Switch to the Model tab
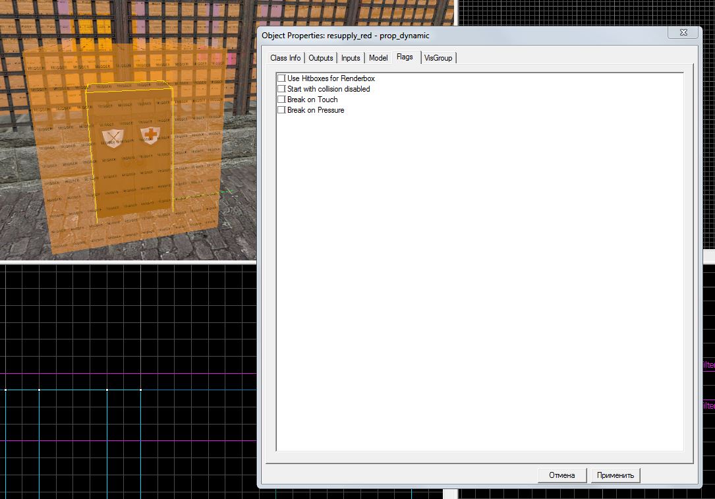The height and width of the screenshot is (499, 715). pos(378,58)
